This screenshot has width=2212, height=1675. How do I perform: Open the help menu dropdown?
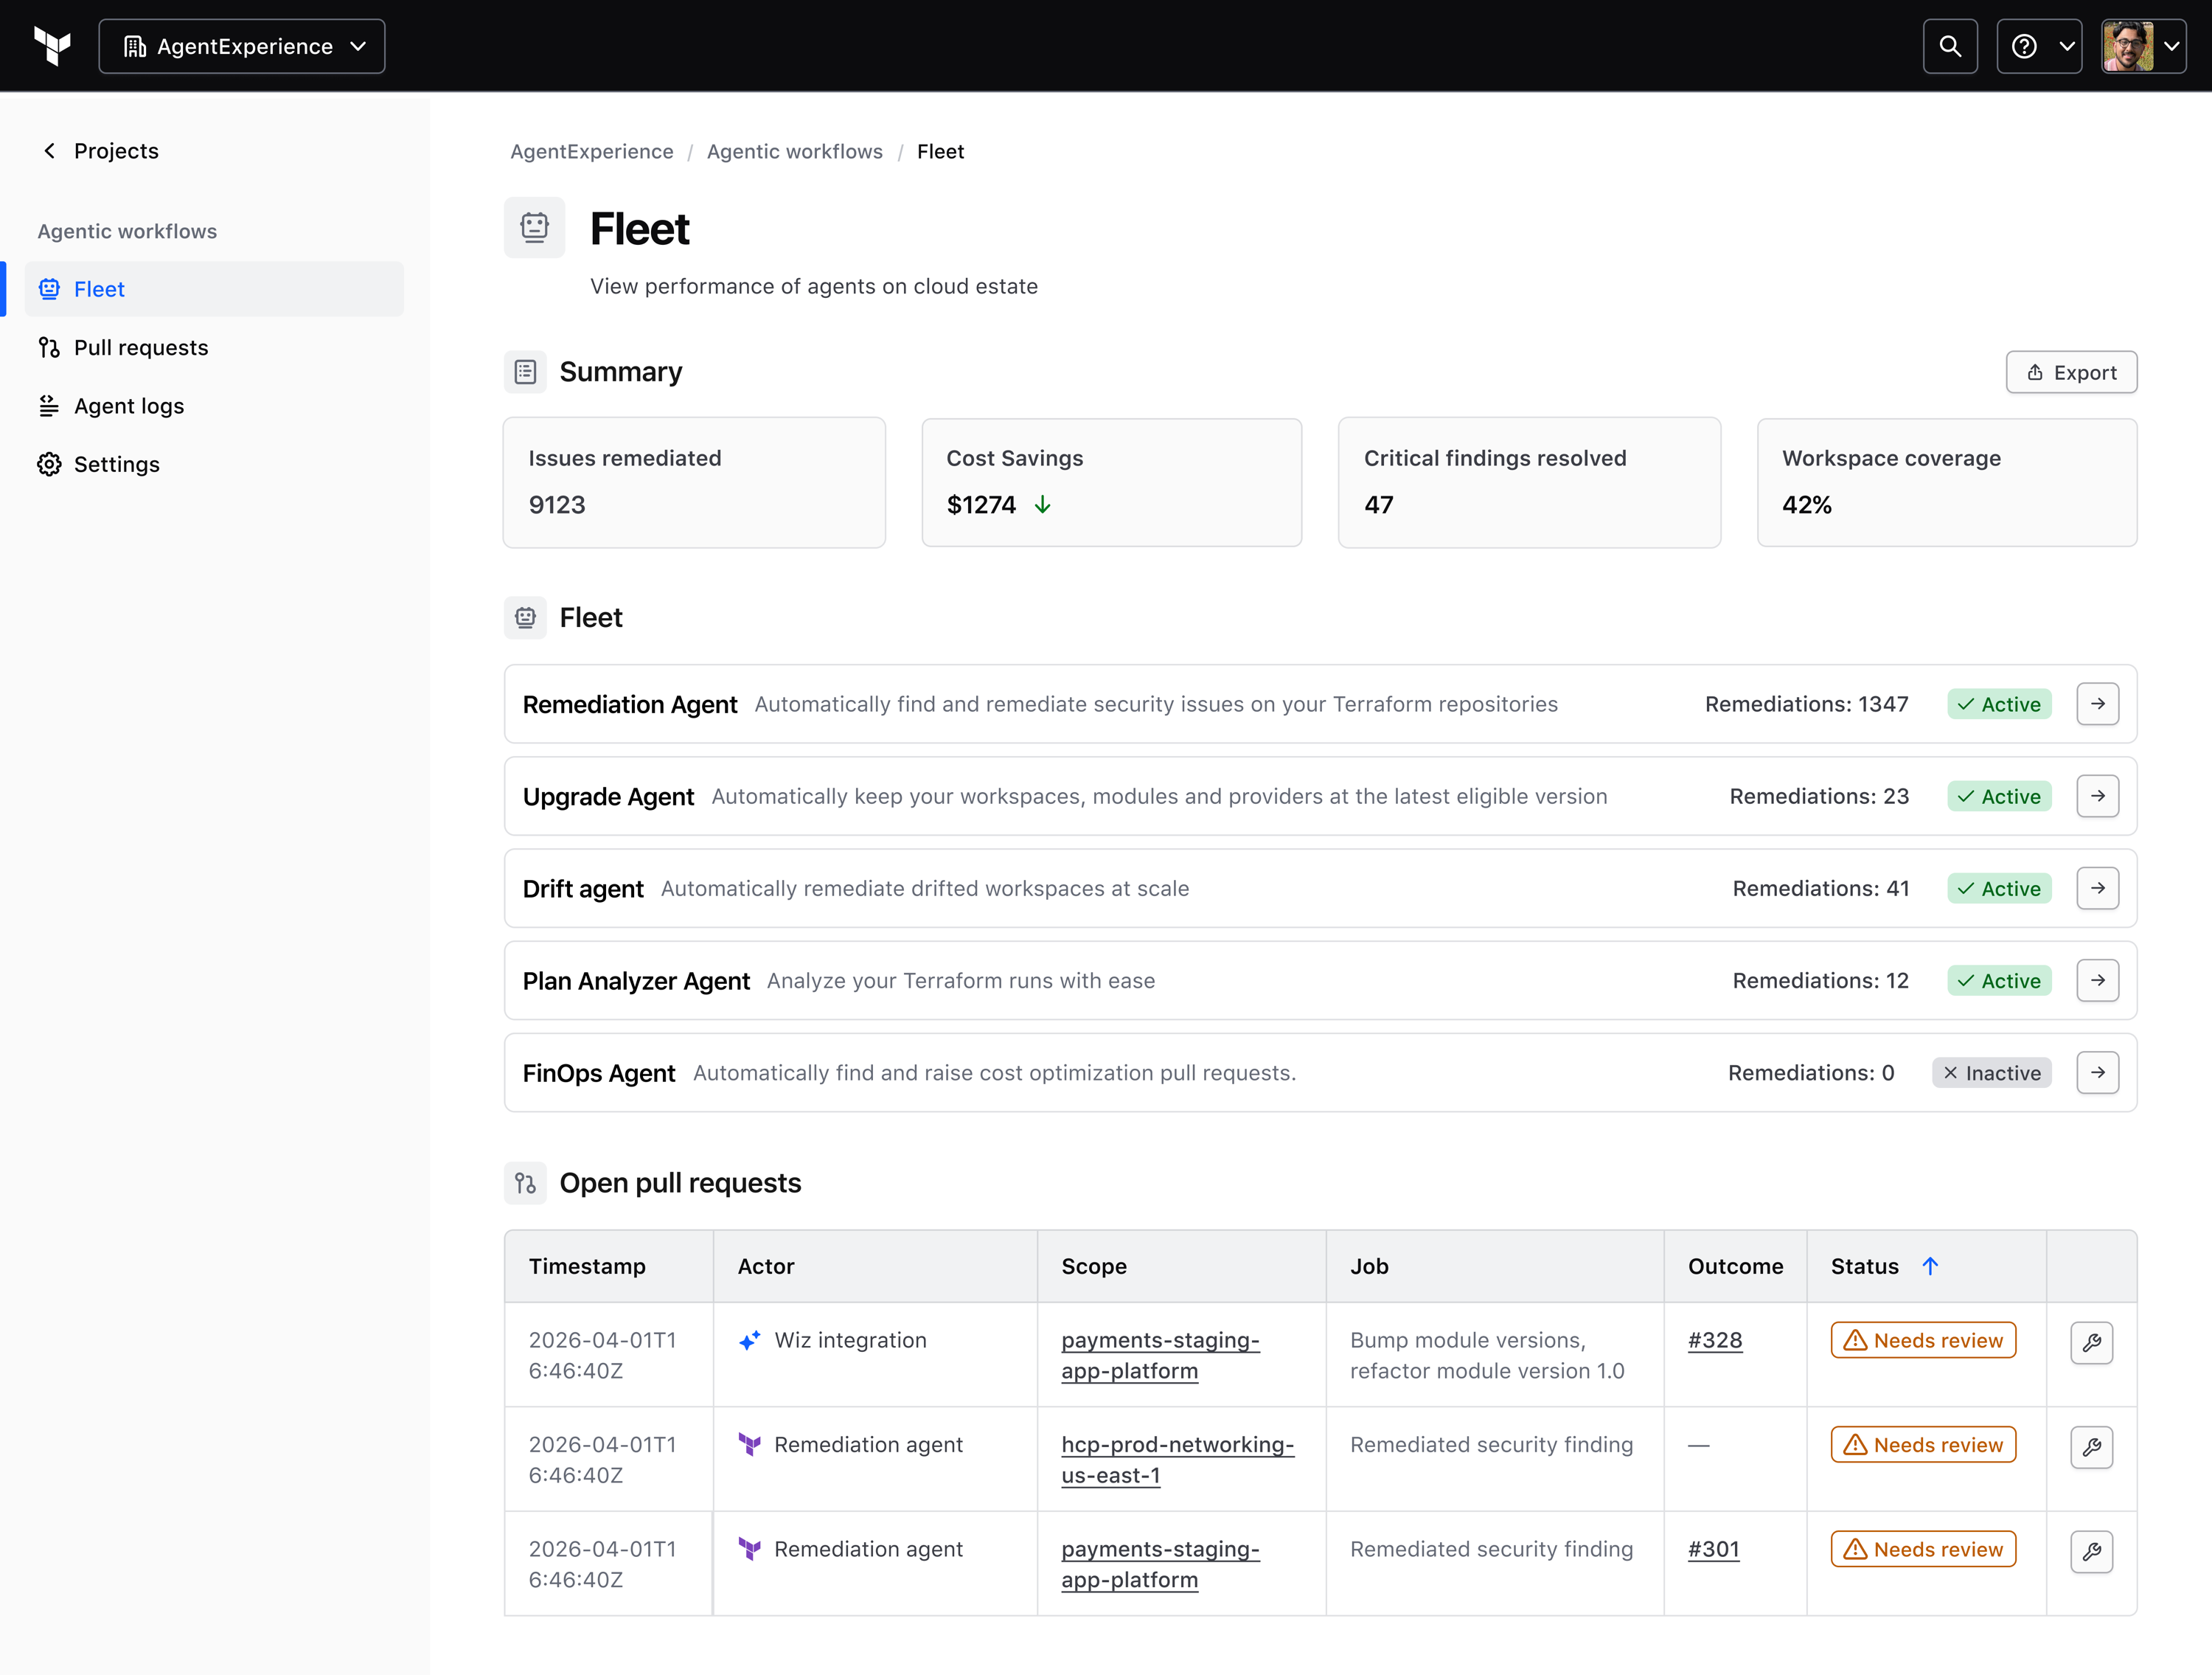[x=2039, y=46]
